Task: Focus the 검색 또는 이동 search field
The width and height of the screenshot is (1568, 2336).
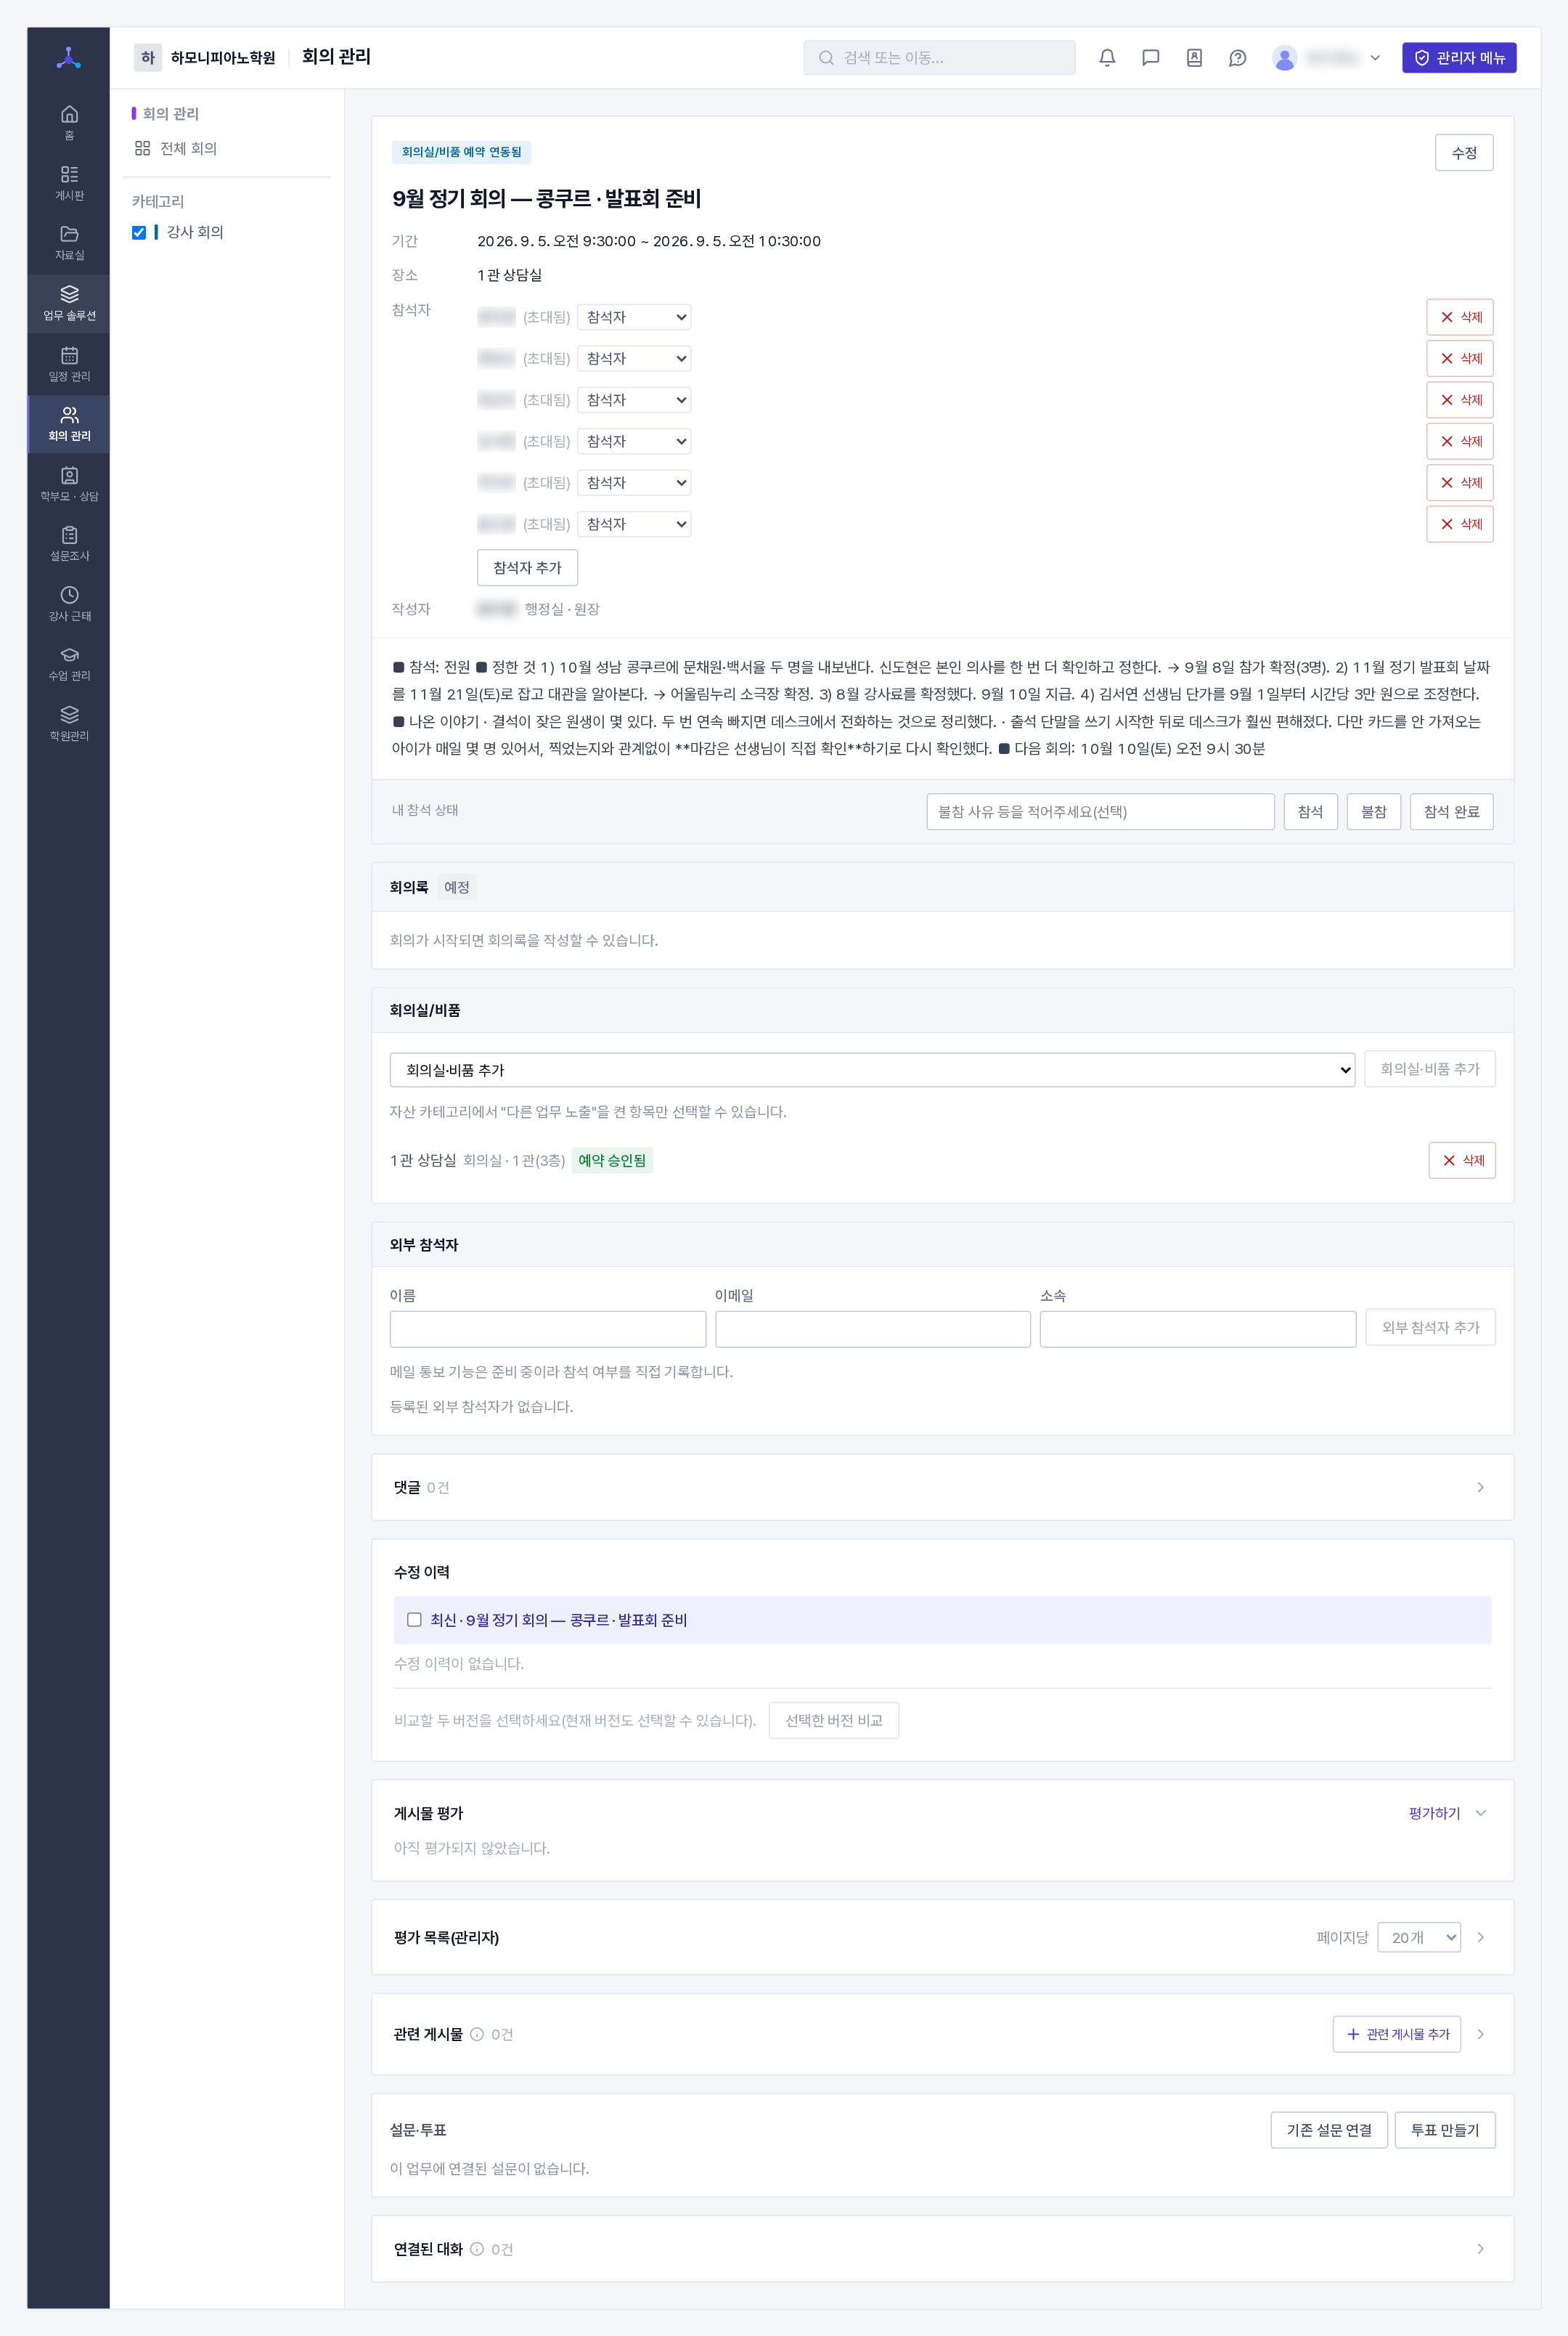Action: (x=939, y=58)
